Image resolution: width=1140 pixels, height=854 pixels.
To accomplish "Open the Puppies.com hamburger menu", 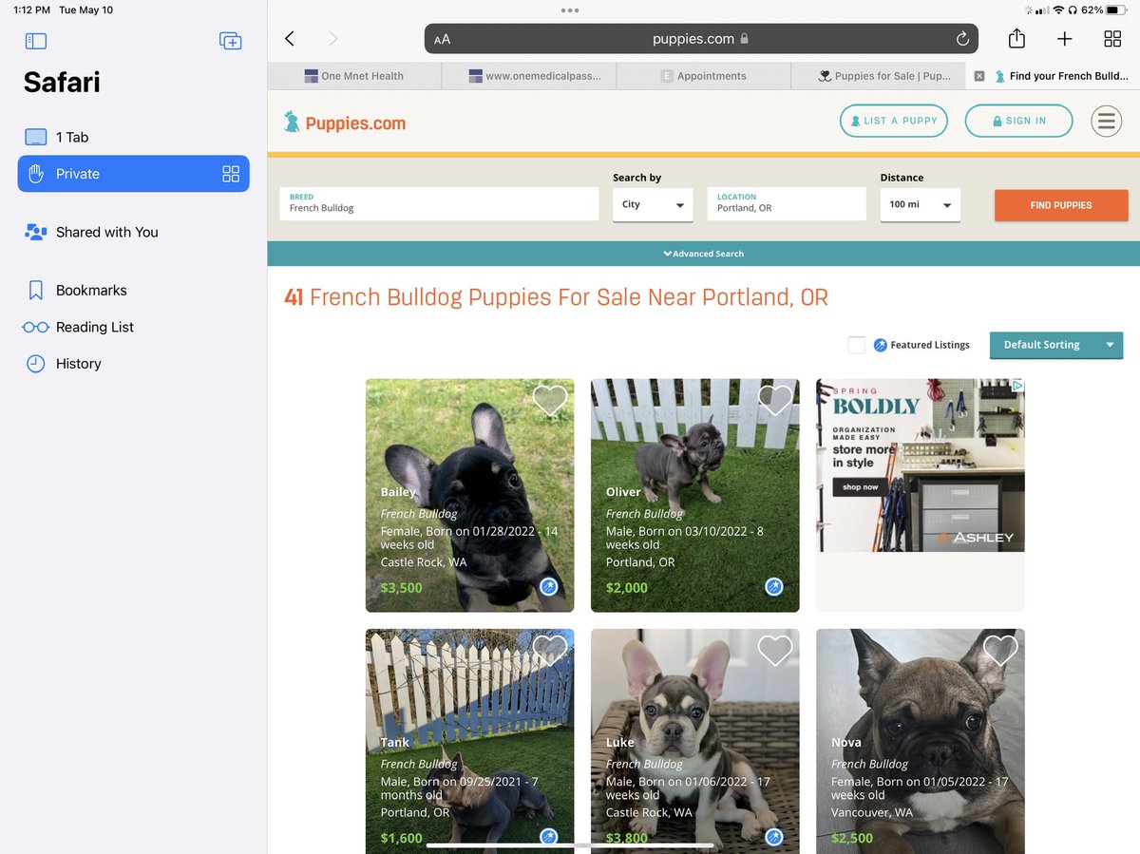I will click(1106, 121).
